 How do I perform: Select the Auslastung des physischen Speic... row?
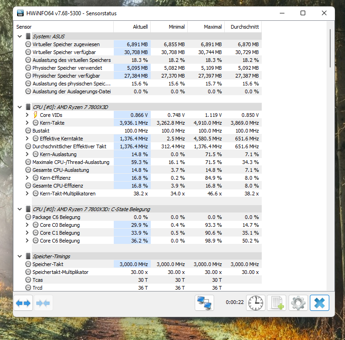[x=143, y=84]
